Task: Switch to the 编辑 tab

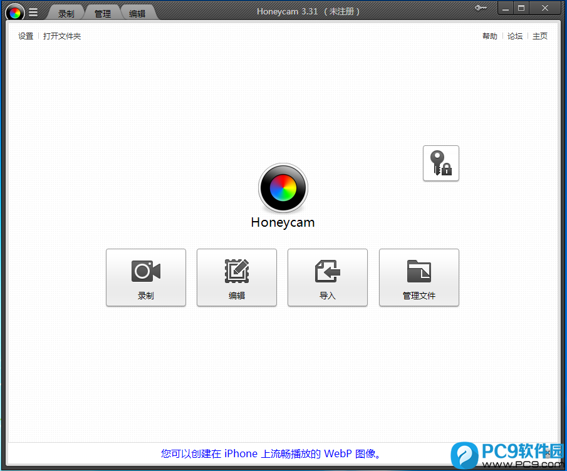Action: tap(137, 13)
